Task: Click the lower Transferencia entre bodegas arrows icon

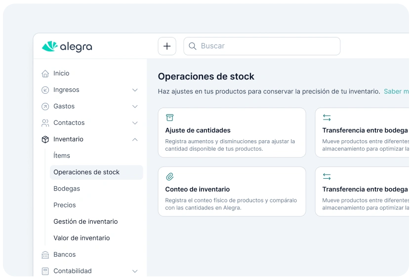Action: (327, 176)
